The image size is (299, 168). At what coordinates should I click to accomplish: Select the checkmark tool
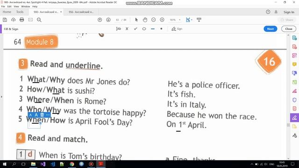coord(135,29)
